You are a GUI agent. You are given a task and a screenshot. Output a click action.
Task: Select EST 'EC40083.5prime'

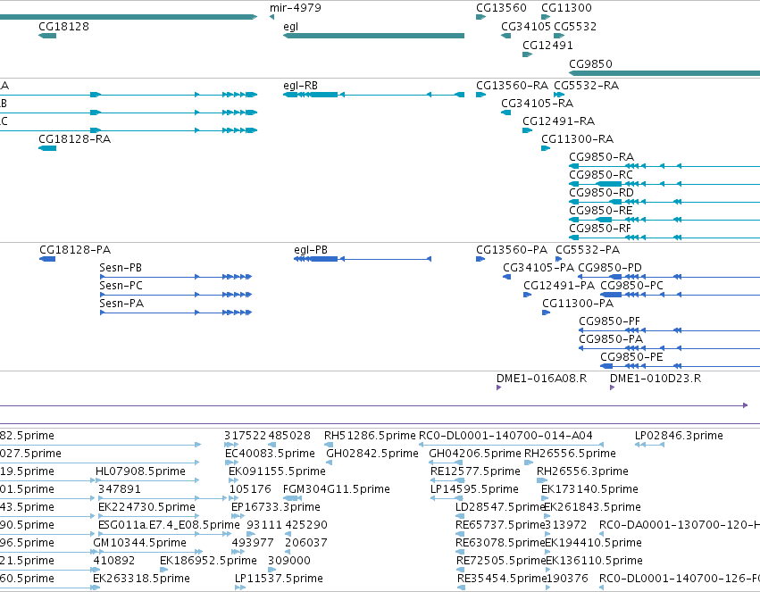[x=270, y=454]
